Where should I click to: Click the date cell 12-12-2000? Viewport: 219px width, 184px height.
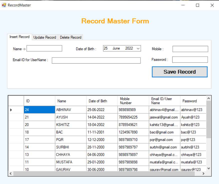coord(102,140)
